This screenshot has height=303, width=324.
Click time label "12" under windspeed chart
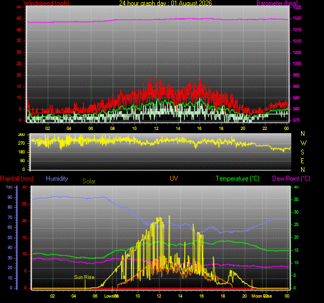pyautogui.click(x=156, y=128)
